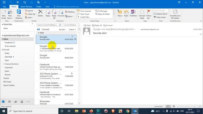
Task: Send the email to OneNote
Action: [133, 13]
